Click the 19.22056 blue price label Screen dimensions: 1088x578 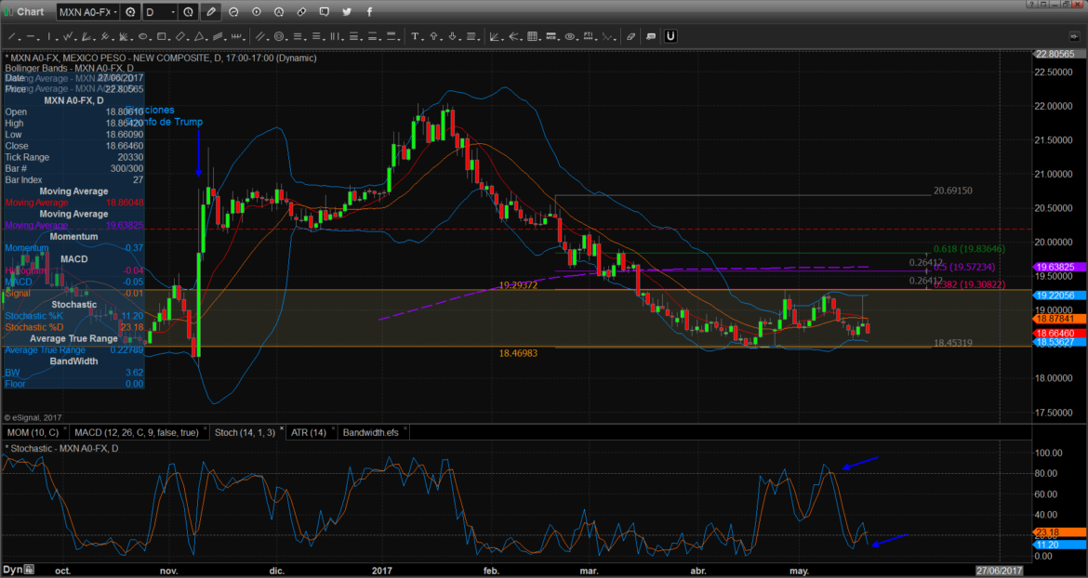1058,296
